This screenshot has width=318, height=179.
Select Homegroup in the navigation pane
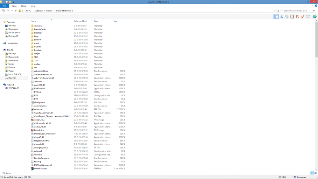pos(12,43)
